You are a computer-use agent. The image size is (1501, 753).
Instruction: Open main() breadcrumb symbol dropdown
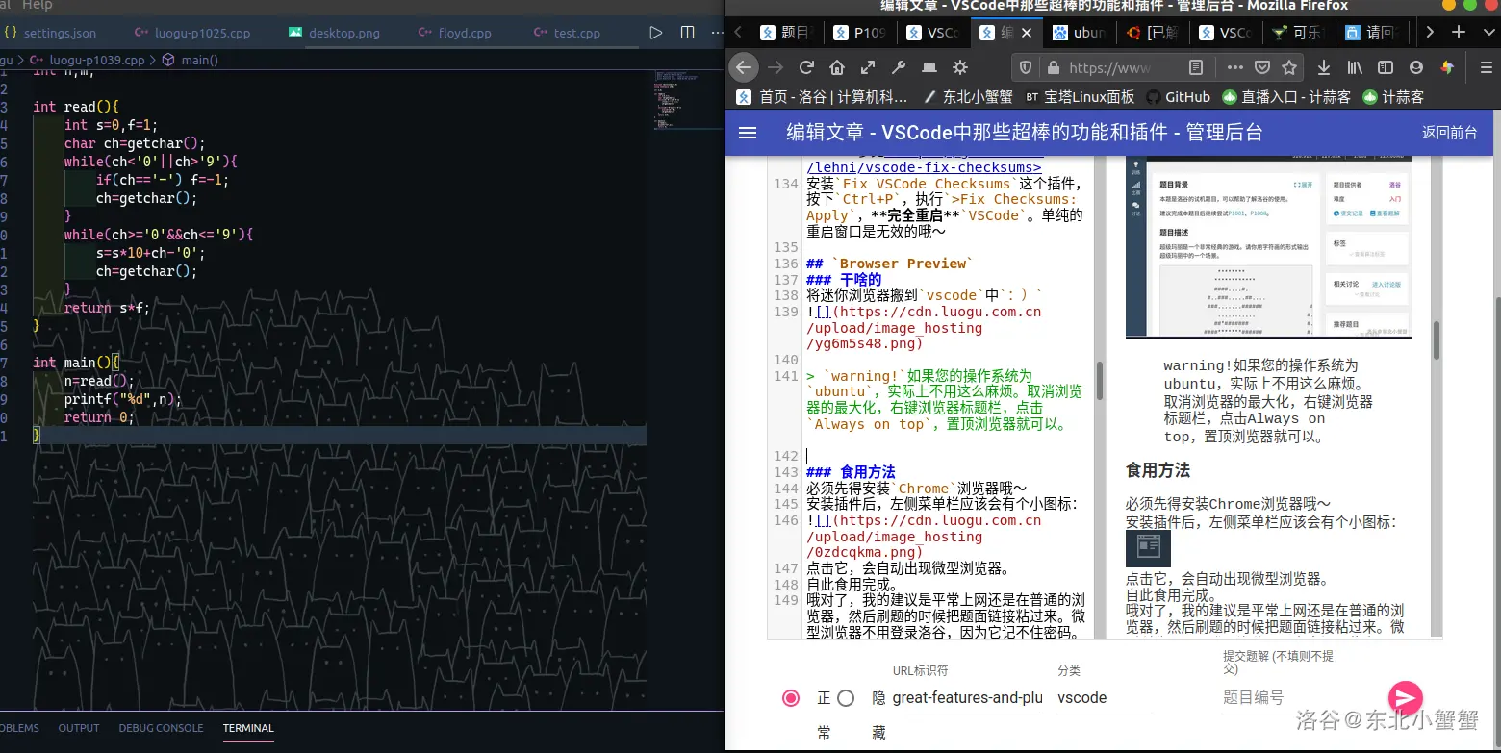click(x=191, y=60)
